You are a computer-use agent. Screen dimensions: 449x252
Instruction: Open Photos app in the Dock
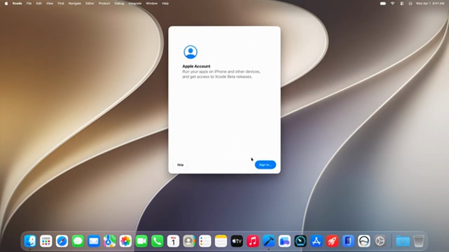(126, 241)
